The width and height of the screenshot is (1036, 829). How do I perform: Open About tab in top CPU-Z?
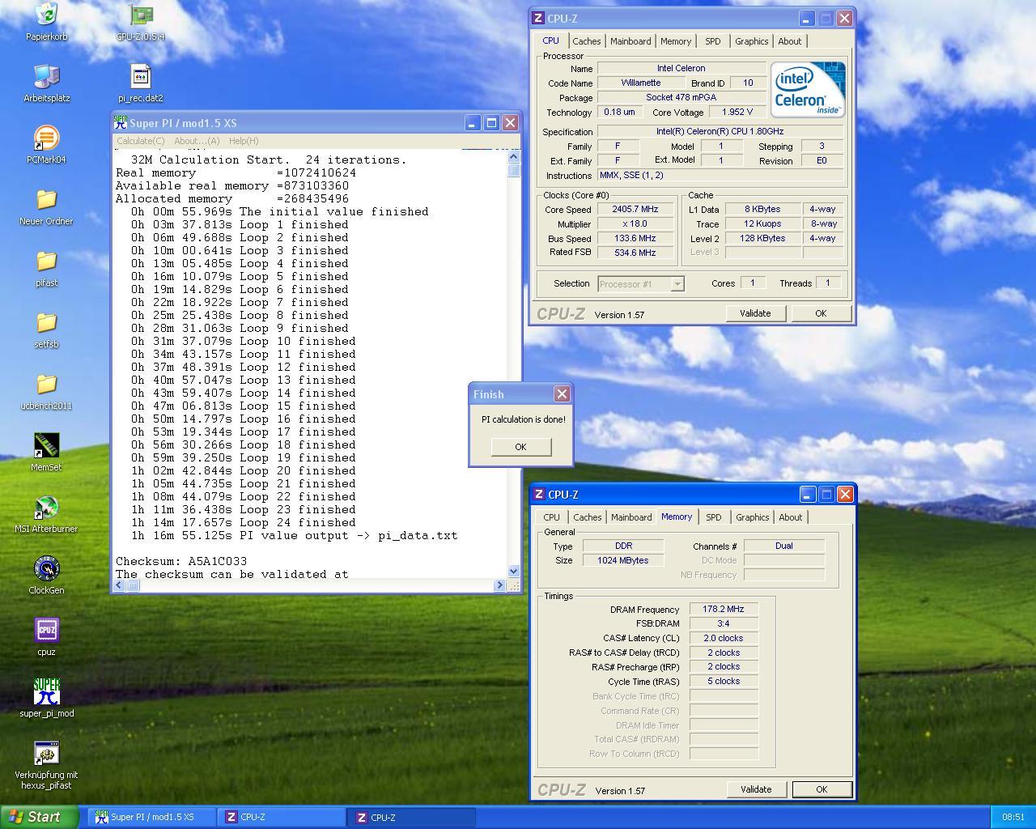(x=790, y=41)
